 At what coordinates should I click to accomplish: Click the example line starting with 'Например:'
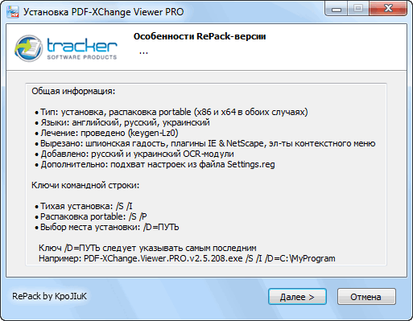coord(187,258)
